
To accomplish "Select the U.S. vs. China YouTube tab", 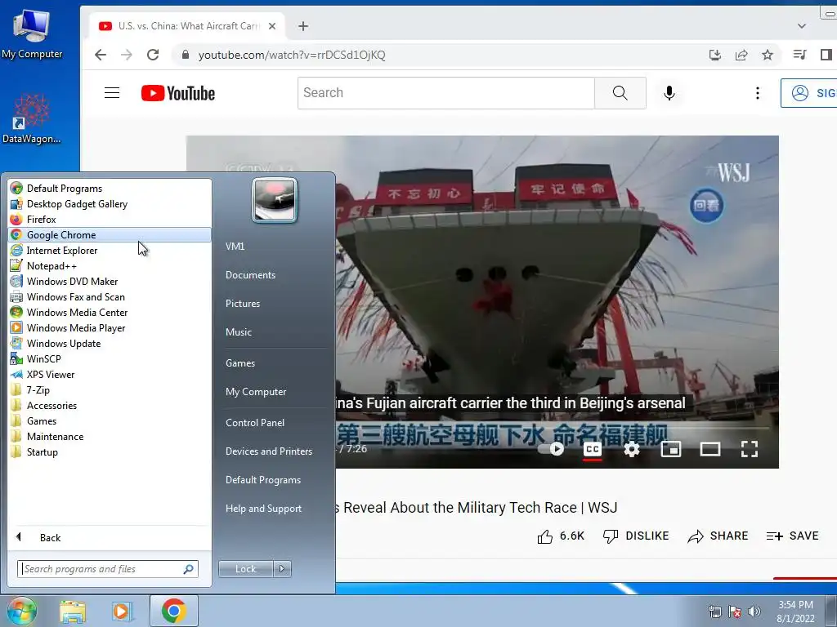I will click(188, 26).
